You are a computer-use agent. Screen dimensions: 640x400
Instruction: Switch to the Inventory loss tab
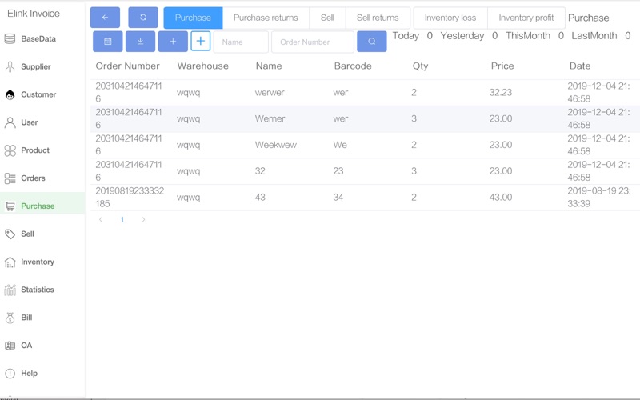click(x=450, y=18)
